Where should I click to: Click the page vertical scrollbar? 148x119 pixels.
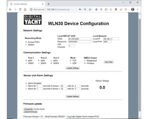click(140, 65)
